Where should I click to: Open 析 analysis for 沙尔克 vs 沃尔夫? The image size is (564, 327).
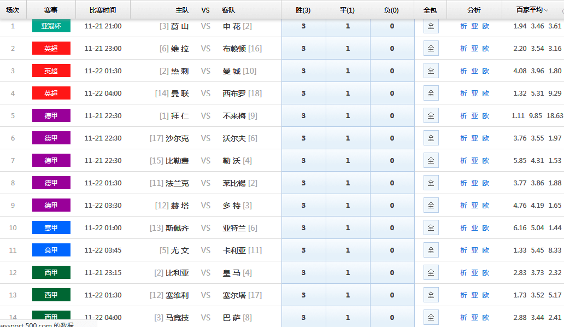tap(463, 138)
